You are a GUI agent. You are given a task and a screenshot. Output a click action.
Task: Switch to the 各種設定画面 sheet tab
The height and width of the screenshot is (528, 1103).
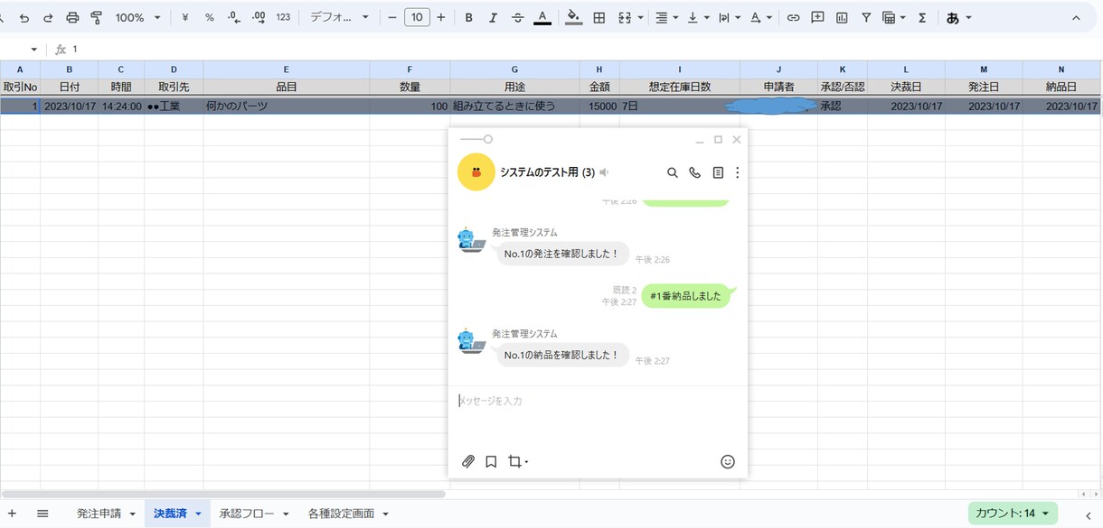341,514
